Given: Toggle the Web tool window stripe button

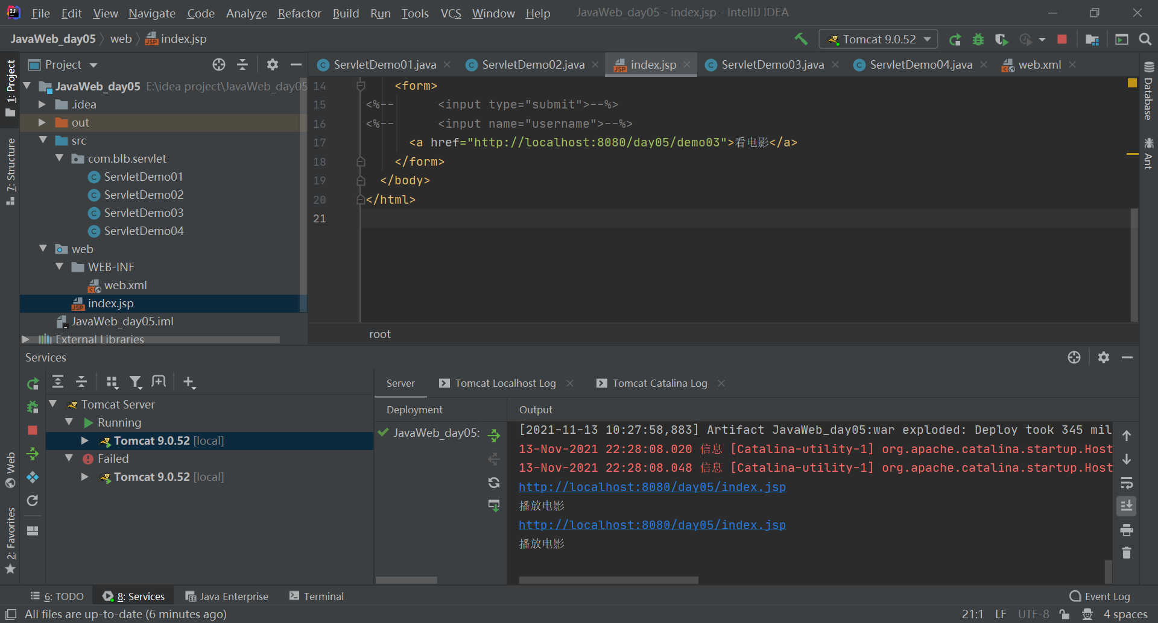Looking at the screenshot, I should [x=10, y=471].
